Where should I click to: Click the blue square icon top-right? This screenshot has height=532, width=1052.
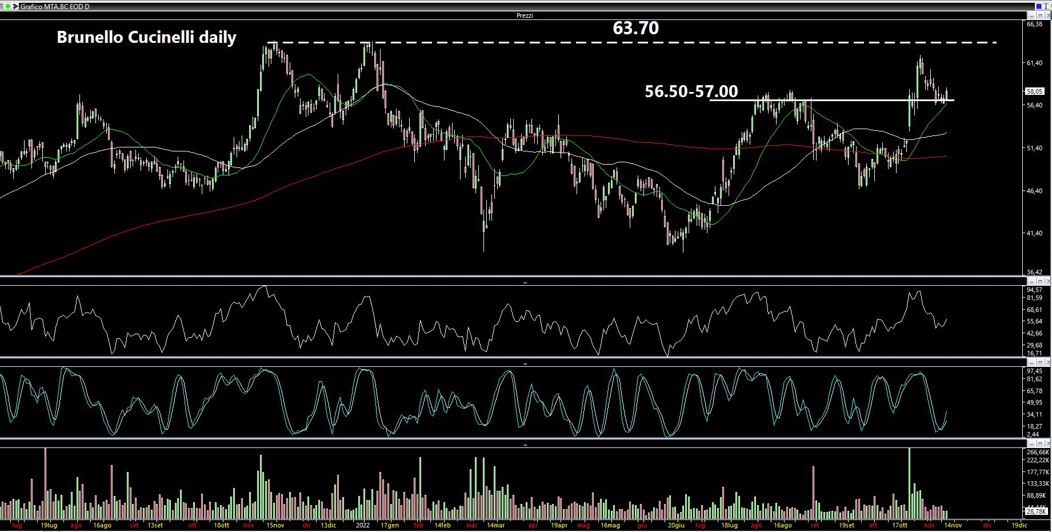(x=1039, y=6)
